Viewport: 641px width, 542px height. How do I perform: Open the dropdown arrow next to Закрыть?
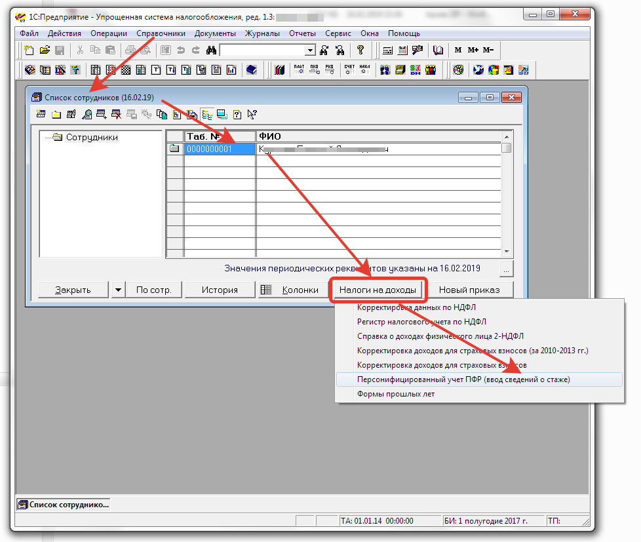point(118,290)
